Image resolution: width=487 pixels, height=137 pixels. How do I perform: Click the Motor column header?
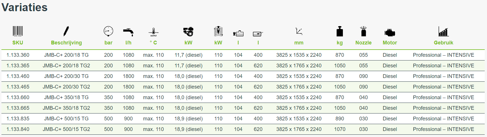(390, 43)
